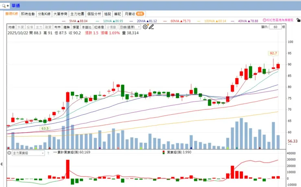The width and height of the screenshot is (301, 187).
Task: Click the 5MA legend entry
Action: click(x=75, y=21)
